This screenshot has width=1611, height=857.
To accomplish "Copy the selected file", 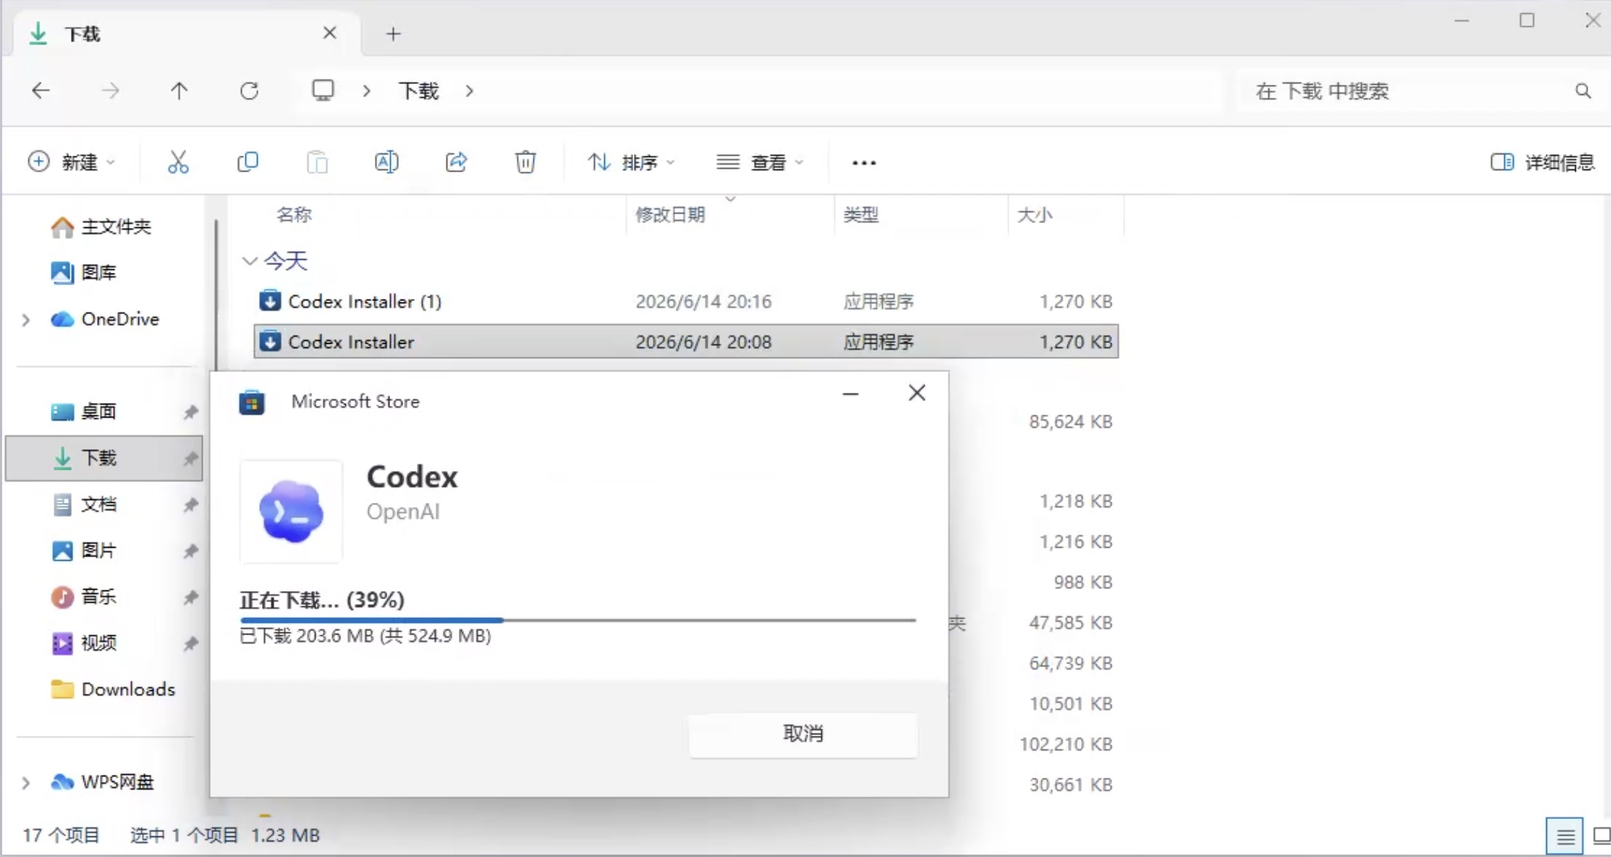I will 247,163.
